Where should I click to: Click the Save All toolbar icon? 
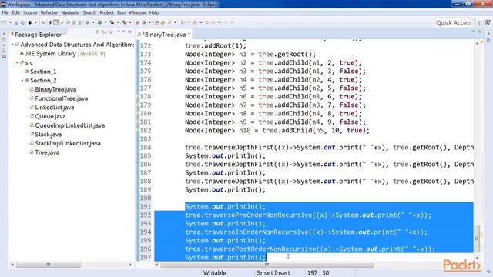tap(22, 22)
